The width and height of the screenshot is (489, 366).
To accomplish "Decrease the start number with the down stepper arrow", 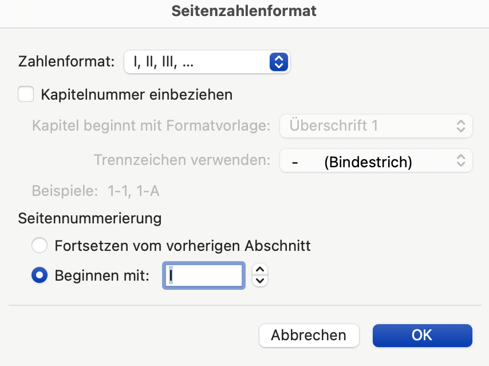I will [260, 281].
